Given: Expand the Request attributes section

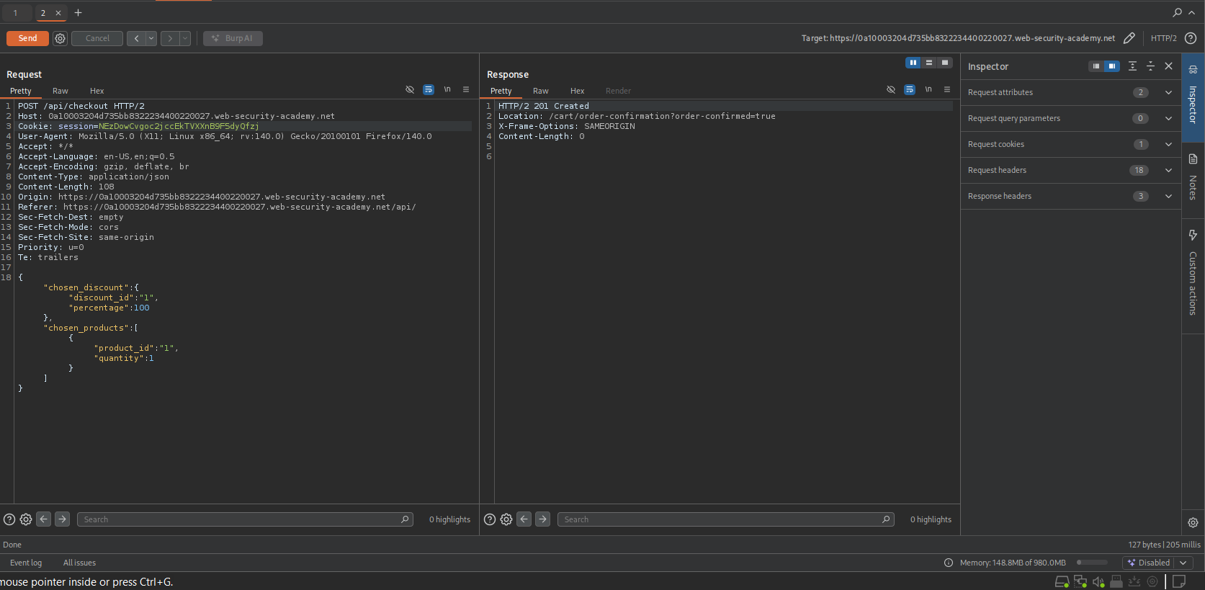Looking at the screenshot, I should (x=1168, y=92).
